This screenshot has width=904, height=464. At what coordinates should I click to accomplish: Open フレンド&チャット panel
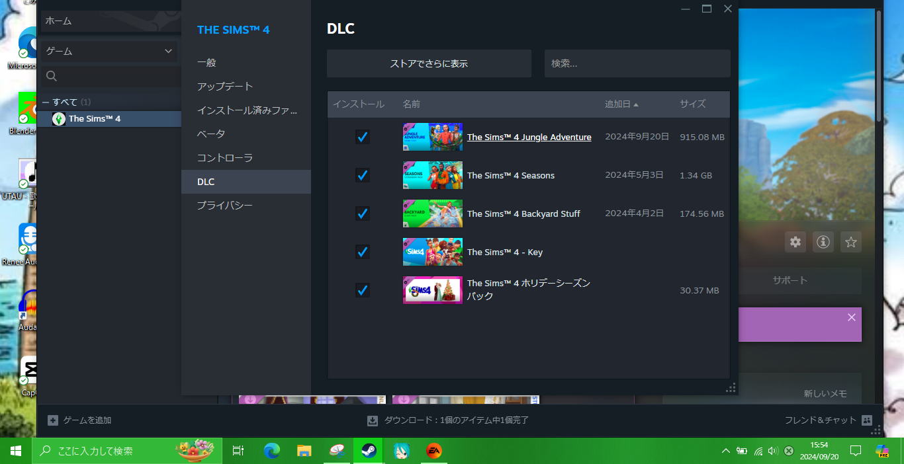coord(829,420)
